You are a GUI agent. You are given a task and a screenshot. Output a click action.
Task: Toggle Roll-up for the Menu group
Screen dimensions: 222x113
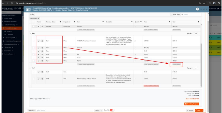pos(195,34)
